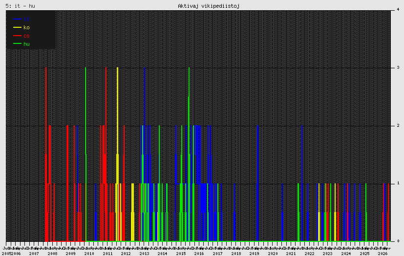Click the 2012 year label
The image size is (404, 256).
(126, 254)
